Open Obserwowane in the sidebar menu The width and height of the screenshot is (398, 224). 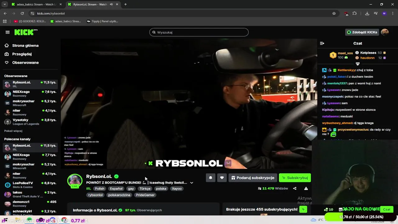click(25, 63)
